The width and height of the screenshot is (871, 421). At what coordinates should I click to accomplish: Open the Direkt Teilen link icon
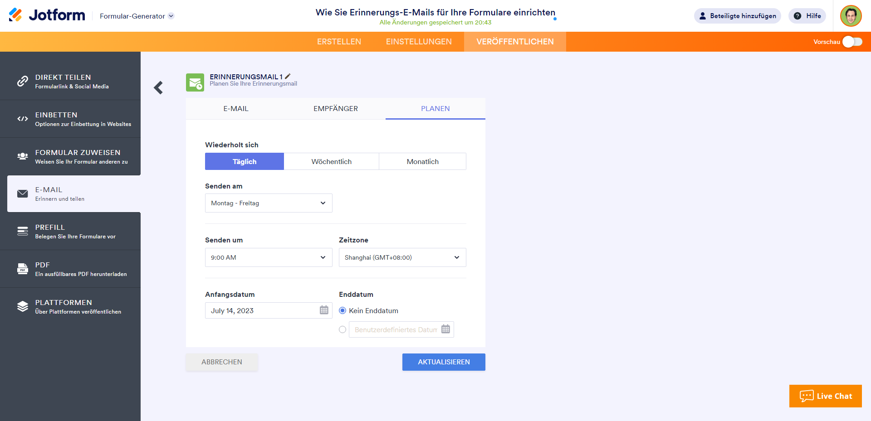click(23, 81)
